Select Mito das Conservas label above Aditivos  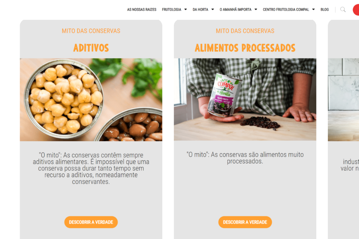pyautogui.click(x=91, y=31)
